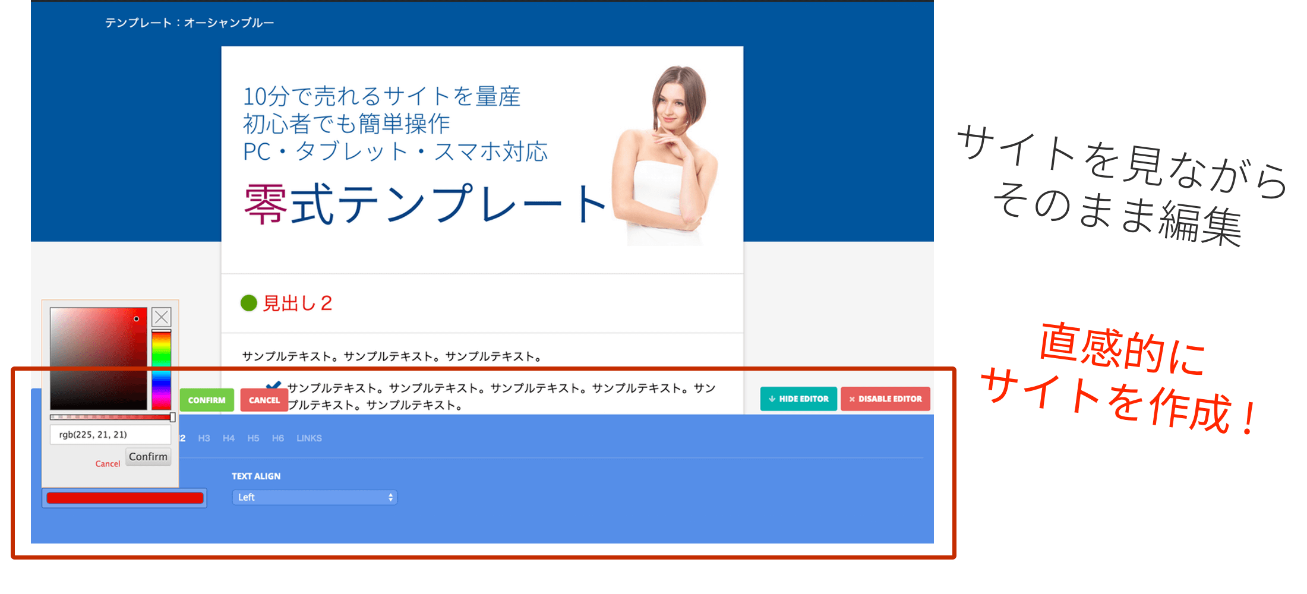
Task: Switch to the H4 tab
Action: (229, 438)
